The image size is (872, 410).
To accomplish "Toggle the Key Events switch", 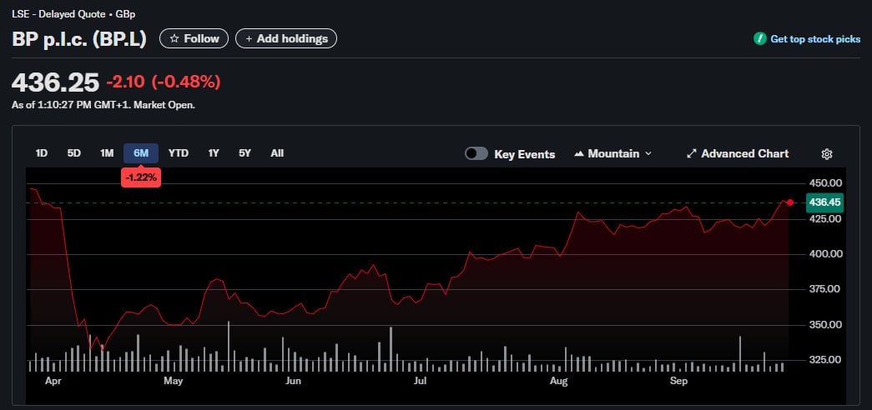I will coord(476,154).
